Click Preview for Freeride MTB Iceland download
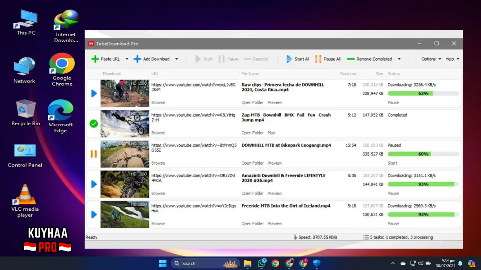This screenshot has height=270, width=481. tap(275, 223)
